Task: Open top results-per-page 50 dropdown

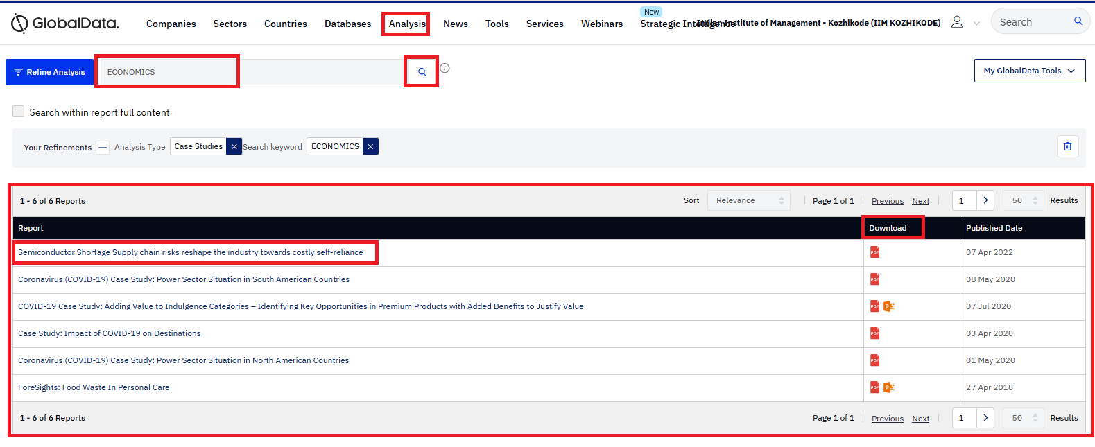Action: click(1023, 200)
